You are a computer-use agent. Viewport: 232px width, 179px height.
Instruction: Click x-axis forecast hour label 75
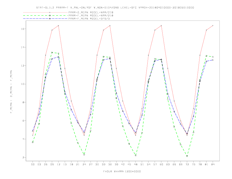pyautogui.click(x=194, y=164)
